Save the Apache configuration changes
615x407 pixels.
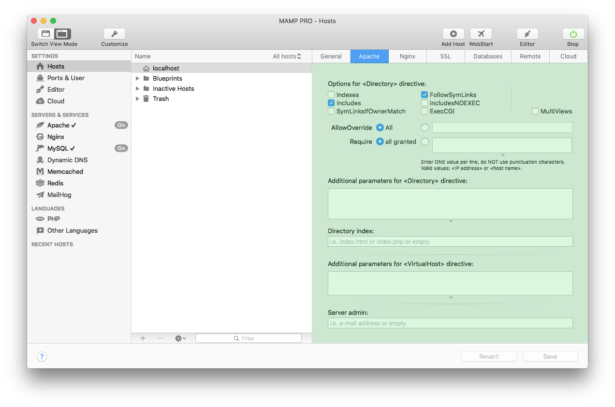550,356
